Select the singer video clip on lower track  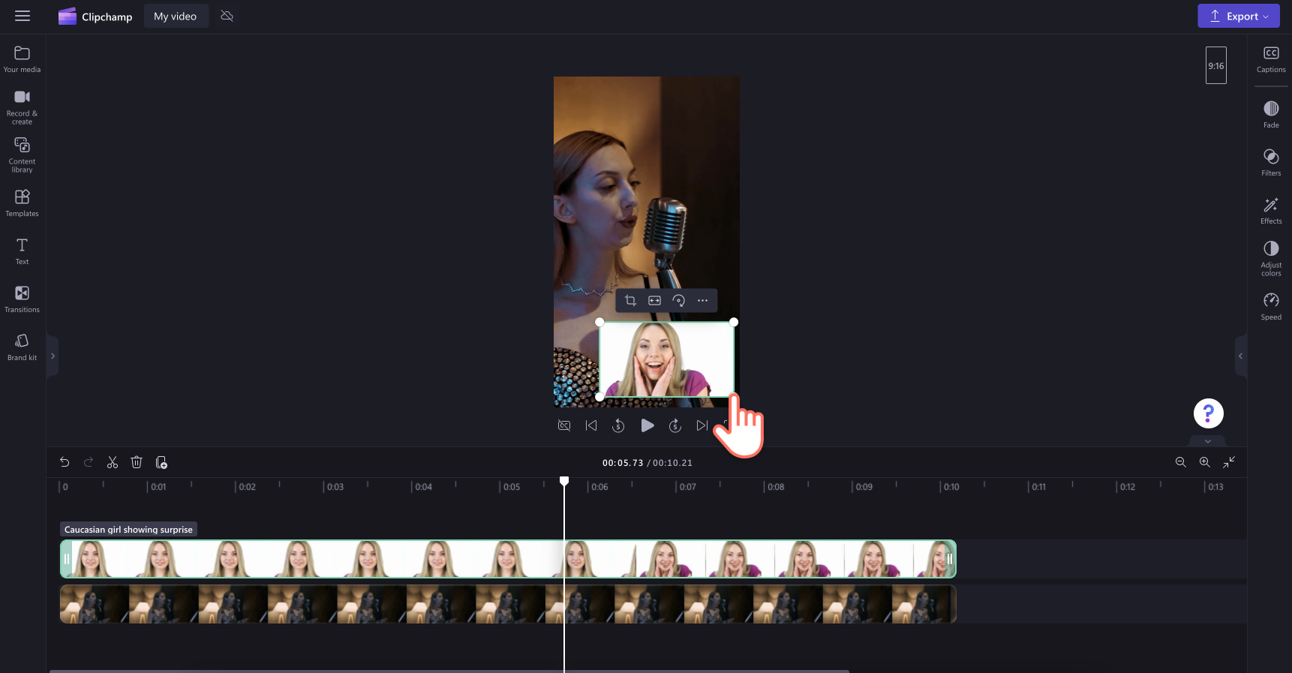[508, 604]
